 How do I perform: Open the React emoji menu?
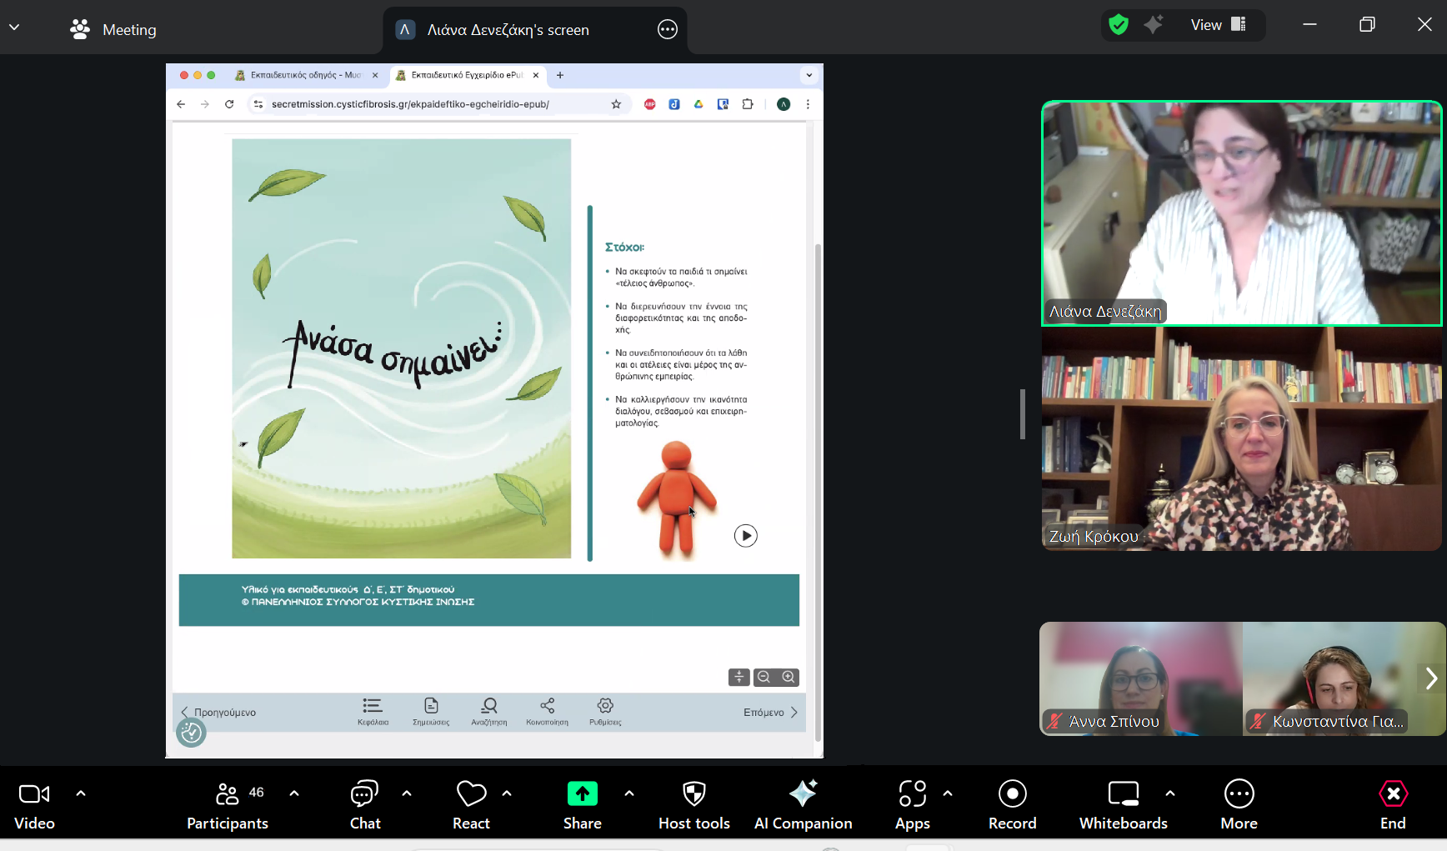(x=471, y=804)
